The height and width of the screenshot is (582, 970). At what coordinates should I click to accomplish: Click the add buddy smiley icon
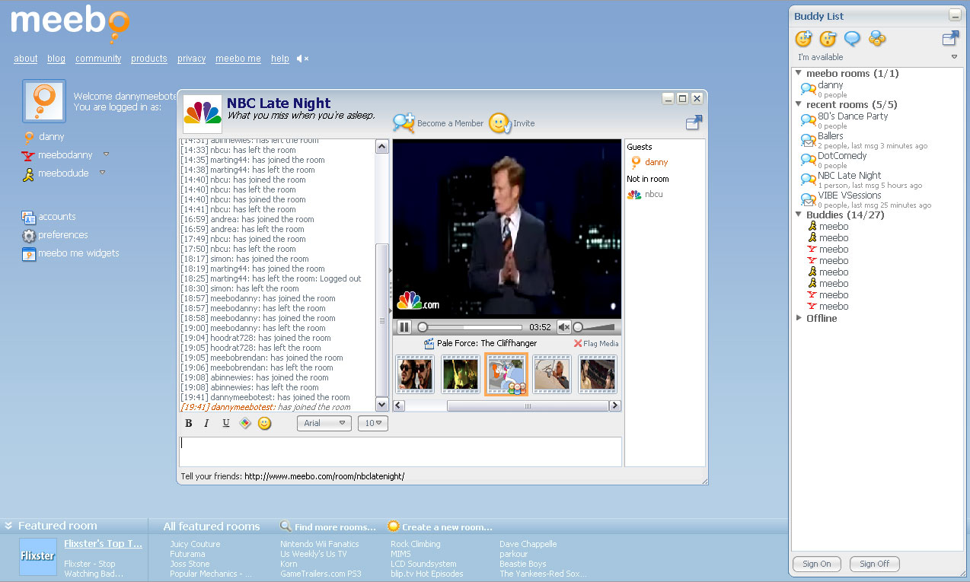803,39
